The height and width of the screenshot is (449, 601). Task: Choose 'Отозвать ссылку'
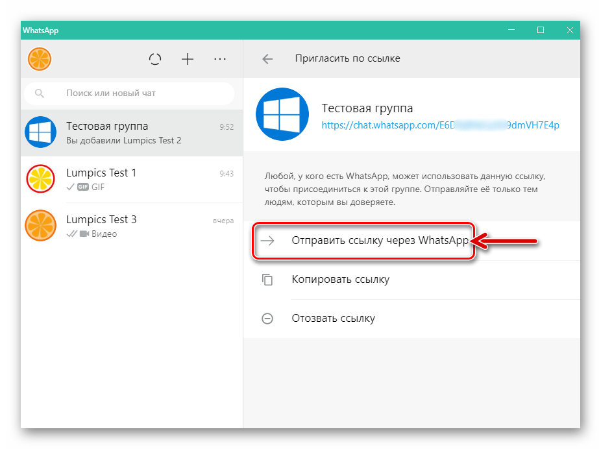pos(411,319)
